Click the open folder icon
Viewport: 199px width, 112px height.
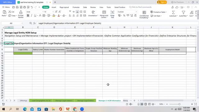click(14, 7)
